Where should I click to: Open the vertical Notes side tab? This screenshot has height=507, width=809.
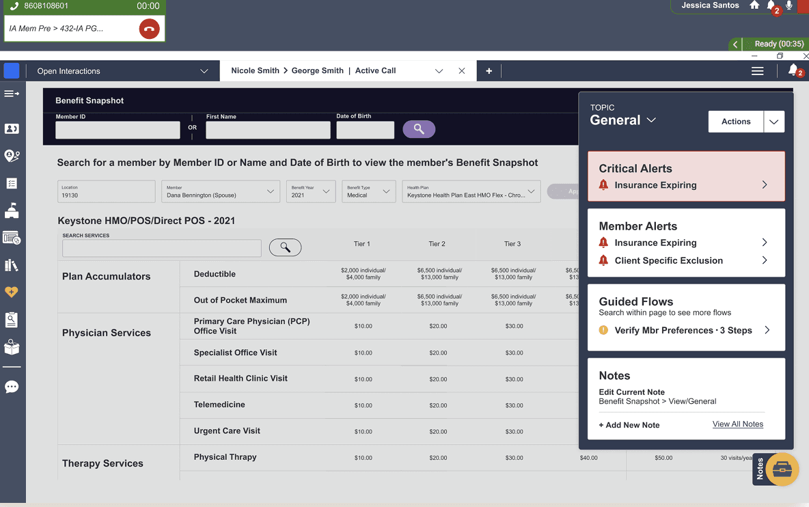pyautogui.click(x=760, y=469)
